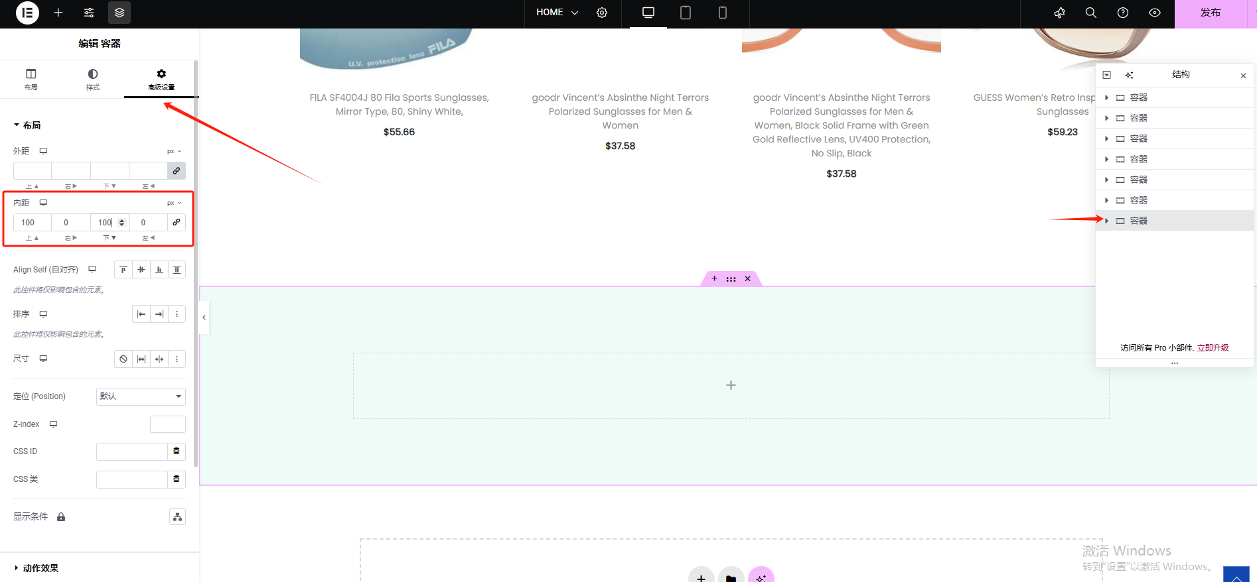Click the CSS ID input field
Viewport: 1257px width, 582px height.
[x=131, y=451]
